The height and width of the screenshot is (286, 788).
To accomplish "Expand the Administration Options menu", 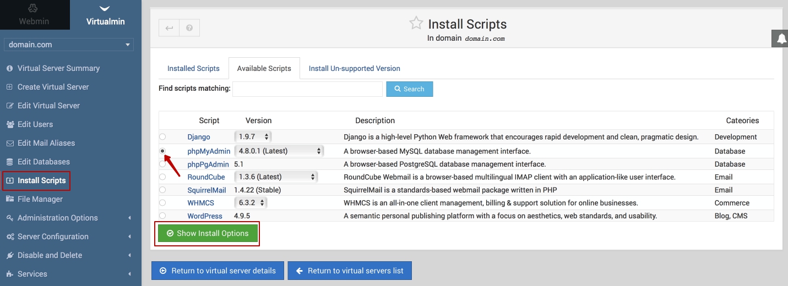I will [x=58, y=218].
